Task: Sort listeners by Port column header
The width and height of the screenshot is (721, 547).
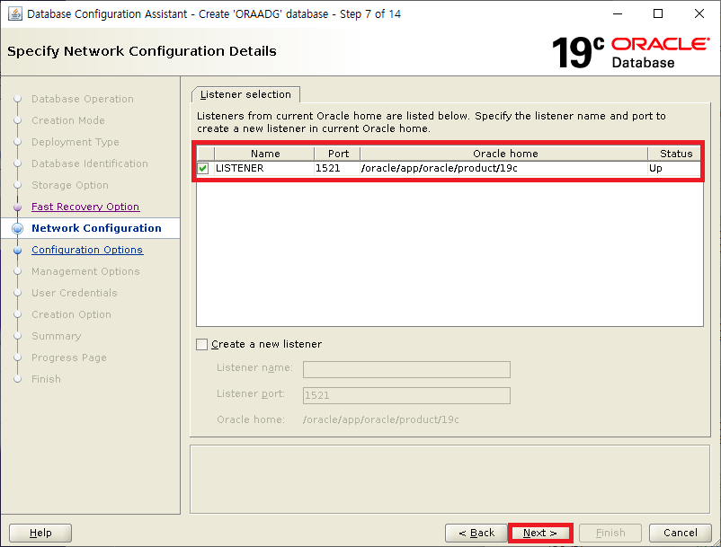Action: pyautogui.click(x=337, y=154)
